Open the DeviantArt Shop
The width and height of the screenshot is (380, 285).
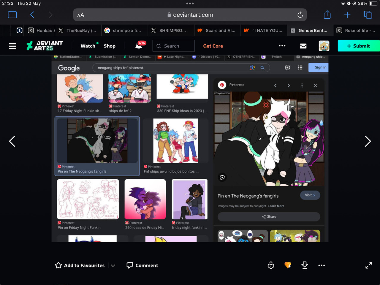tap(110, 46)
